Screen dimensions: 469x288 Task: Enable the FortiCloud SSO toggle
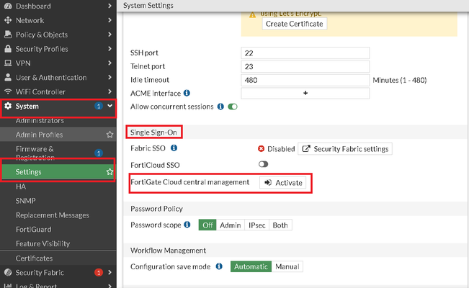(263, 164)
